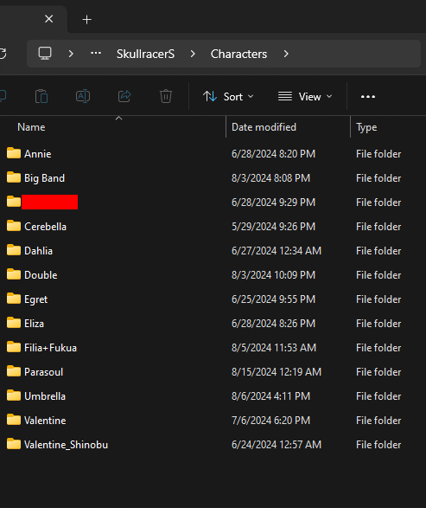Select the Double folder
Viewport: 426px width, 508px height.
click(x=41, y=275)
